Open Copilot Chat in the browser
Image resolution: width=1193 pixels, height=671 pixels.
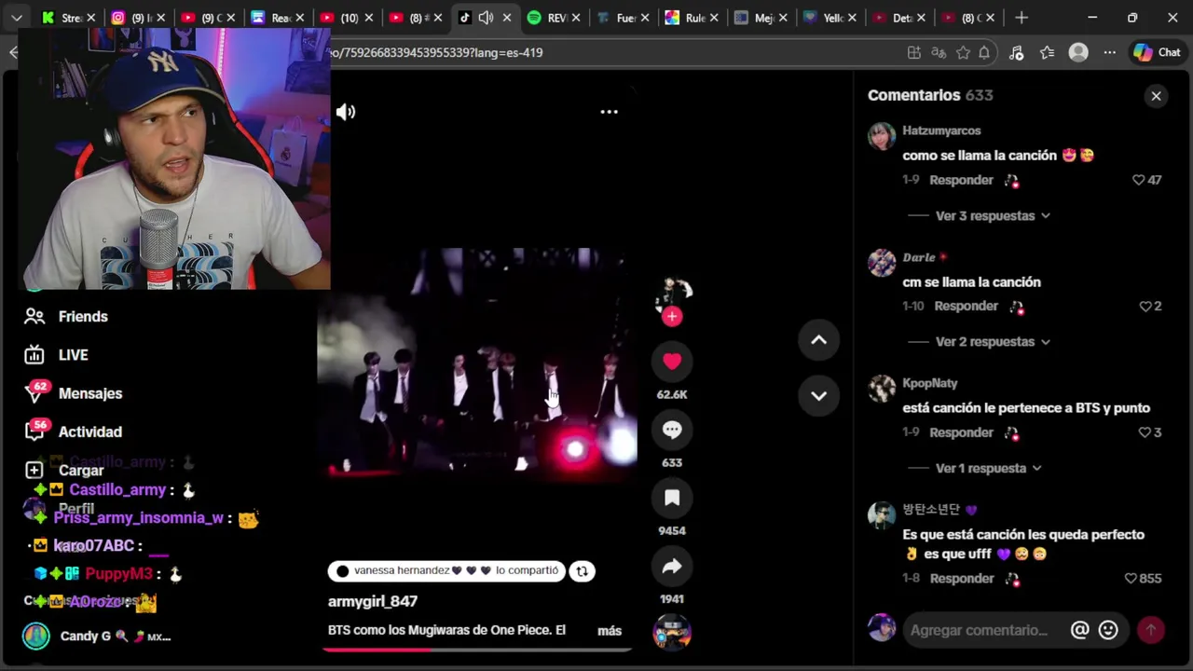point(1157,53)
